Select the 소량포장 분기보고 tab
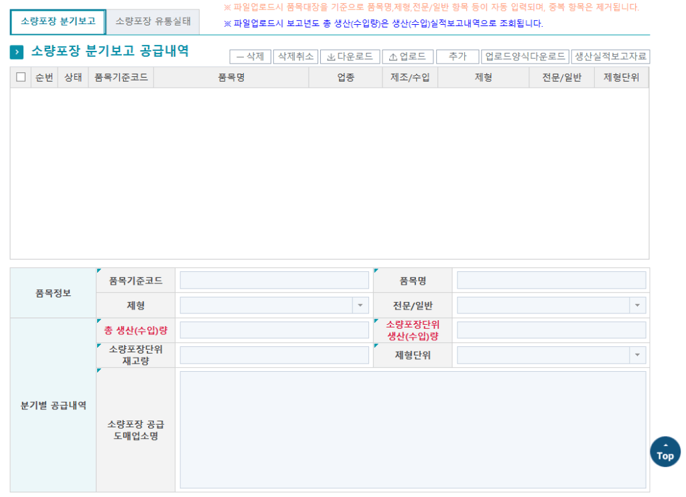Image resolution: width=686 pixels, height=497 pixels. tap(58, 21)
